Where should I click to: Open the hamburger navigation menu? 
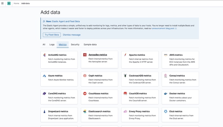(3, 4)
